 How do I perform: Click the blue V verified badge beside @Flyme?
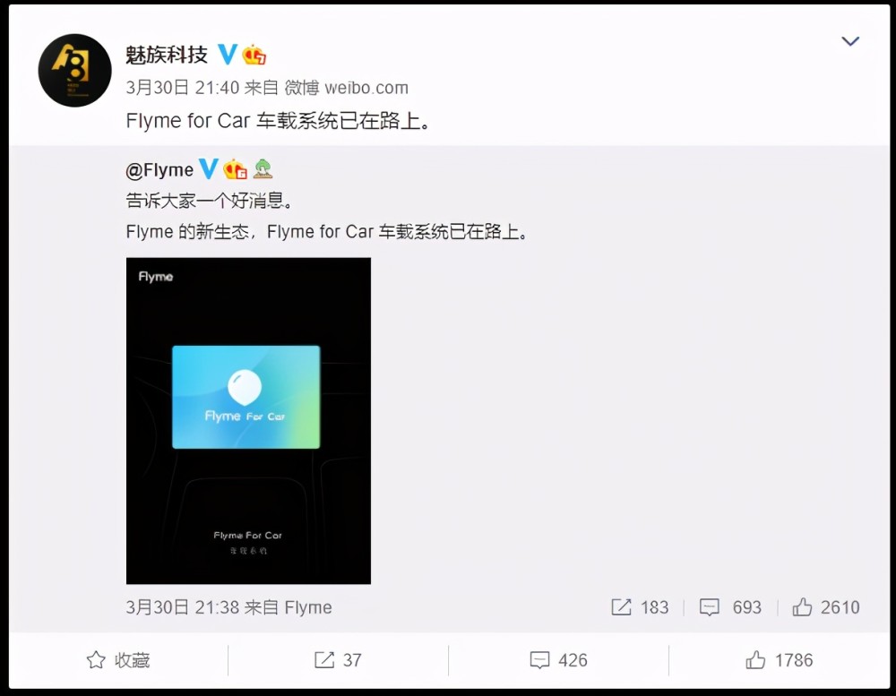[x=208, y=169]
